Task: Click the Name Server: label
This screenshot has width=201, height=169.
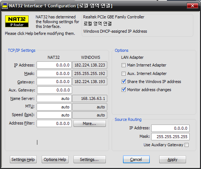Action: (22, 98)
